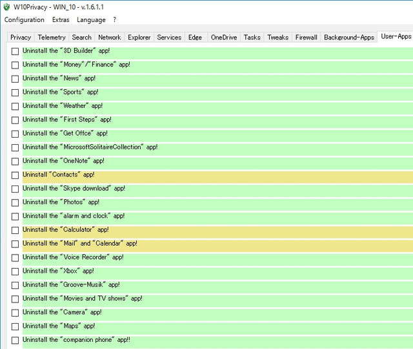This screenshot has width=413, height=349.
Task: Switch to the Telemetry tab
Action: click(52, 37)
